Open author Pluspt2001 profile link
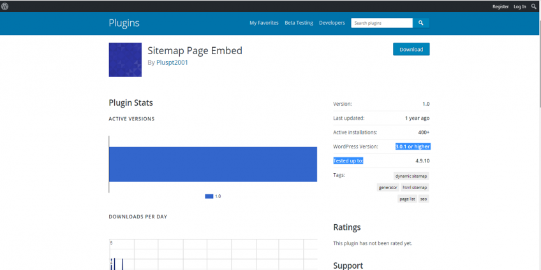541x270 pixels. point(172,62)
